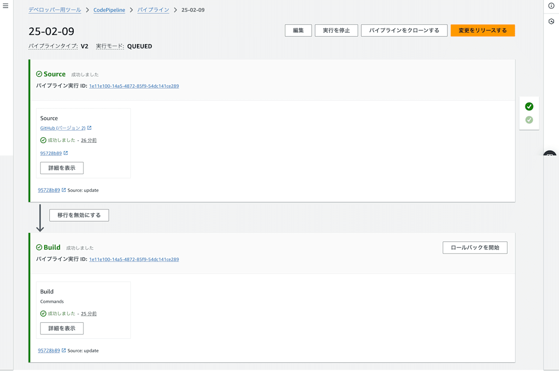The image size is (559, 381).
Task: Click the 25 分前 timestamp
Action: (x=89, y=314)
